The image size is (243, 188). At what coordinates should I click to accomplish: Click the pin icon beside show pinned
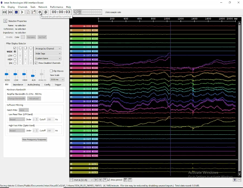[105, 180]
